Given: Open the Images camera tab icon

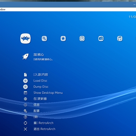Looking at the screenshot, I should pyautogui.click(x=101, y=39).
